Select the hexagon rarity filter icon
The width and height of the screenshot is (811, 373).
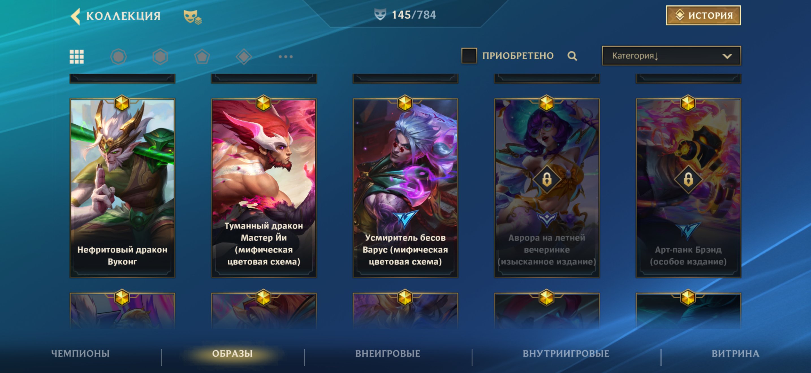coord(160,57)
